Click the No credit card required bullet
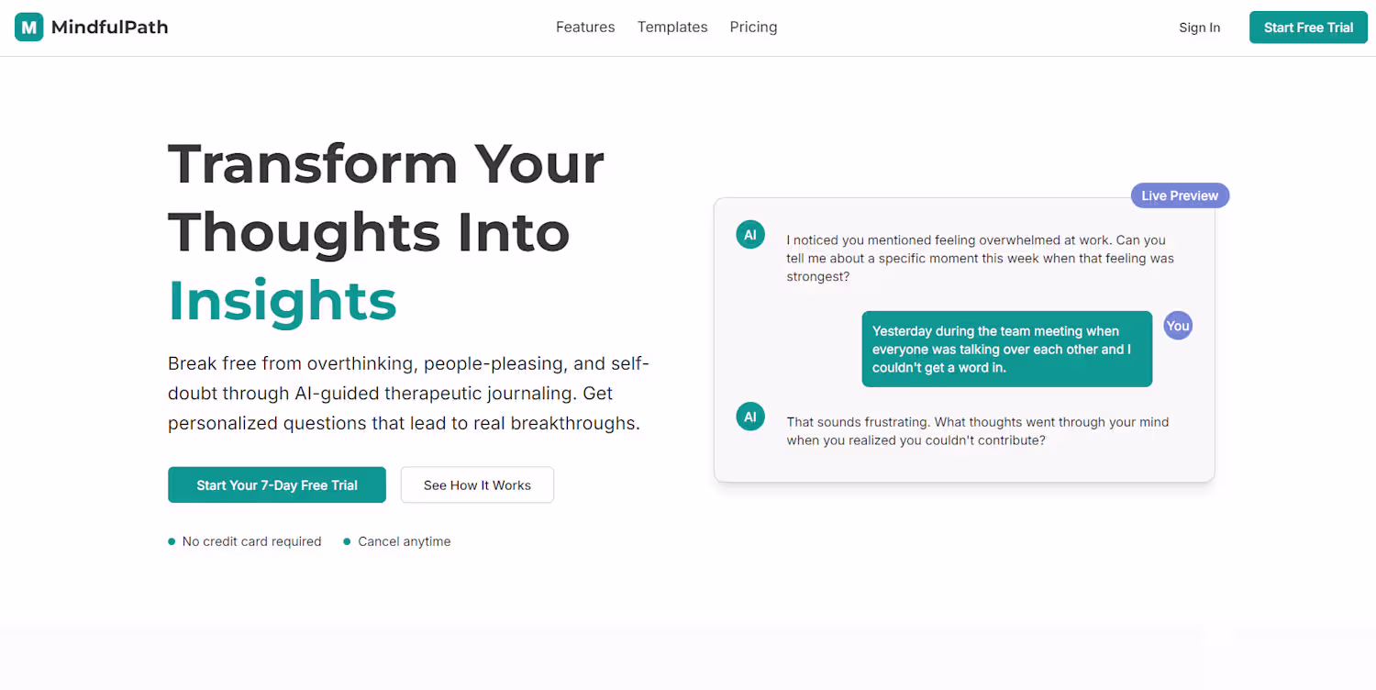This screenshot has height=690, width=1376. (x=172, y=541)
